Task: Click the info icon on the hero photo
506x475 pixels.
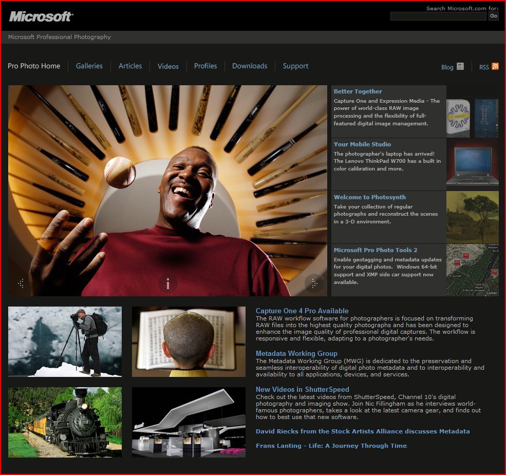Action: (167, 284)
